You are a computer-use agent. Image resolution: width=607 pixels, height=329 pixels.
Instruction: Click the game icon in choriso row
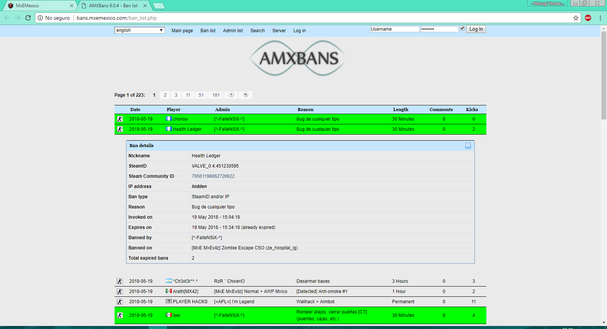[x=120, y=119]
